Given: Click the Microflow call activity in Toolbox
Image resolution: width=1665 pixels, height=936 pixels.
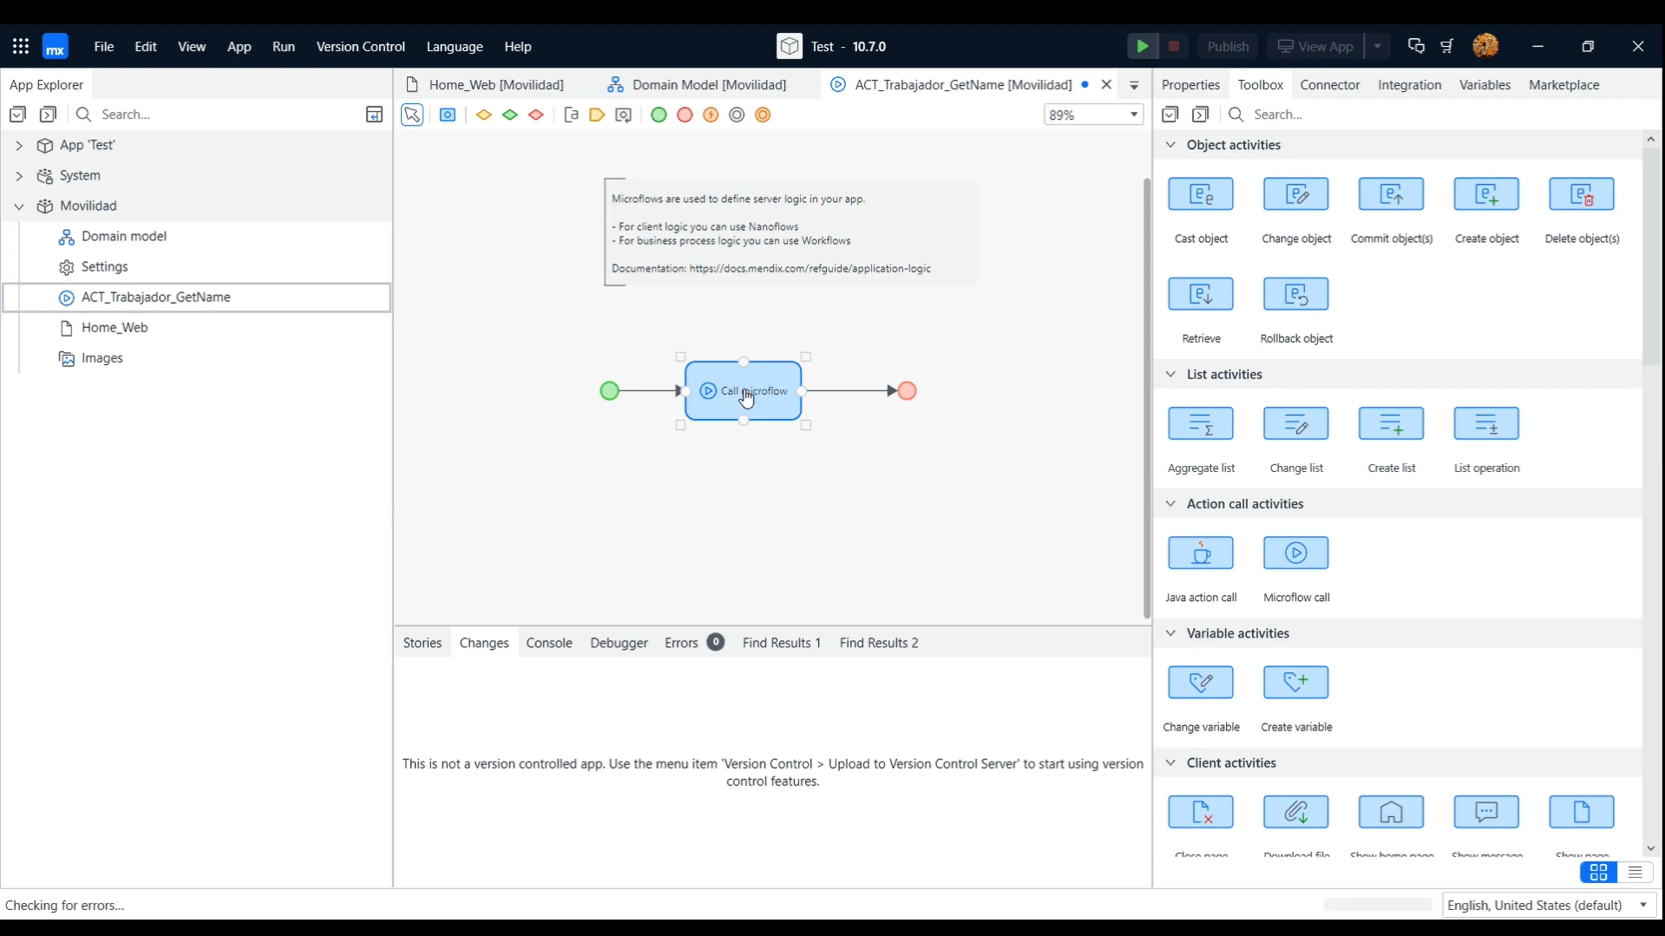Looking at the screenshot, I should [x=1295, y=553].
